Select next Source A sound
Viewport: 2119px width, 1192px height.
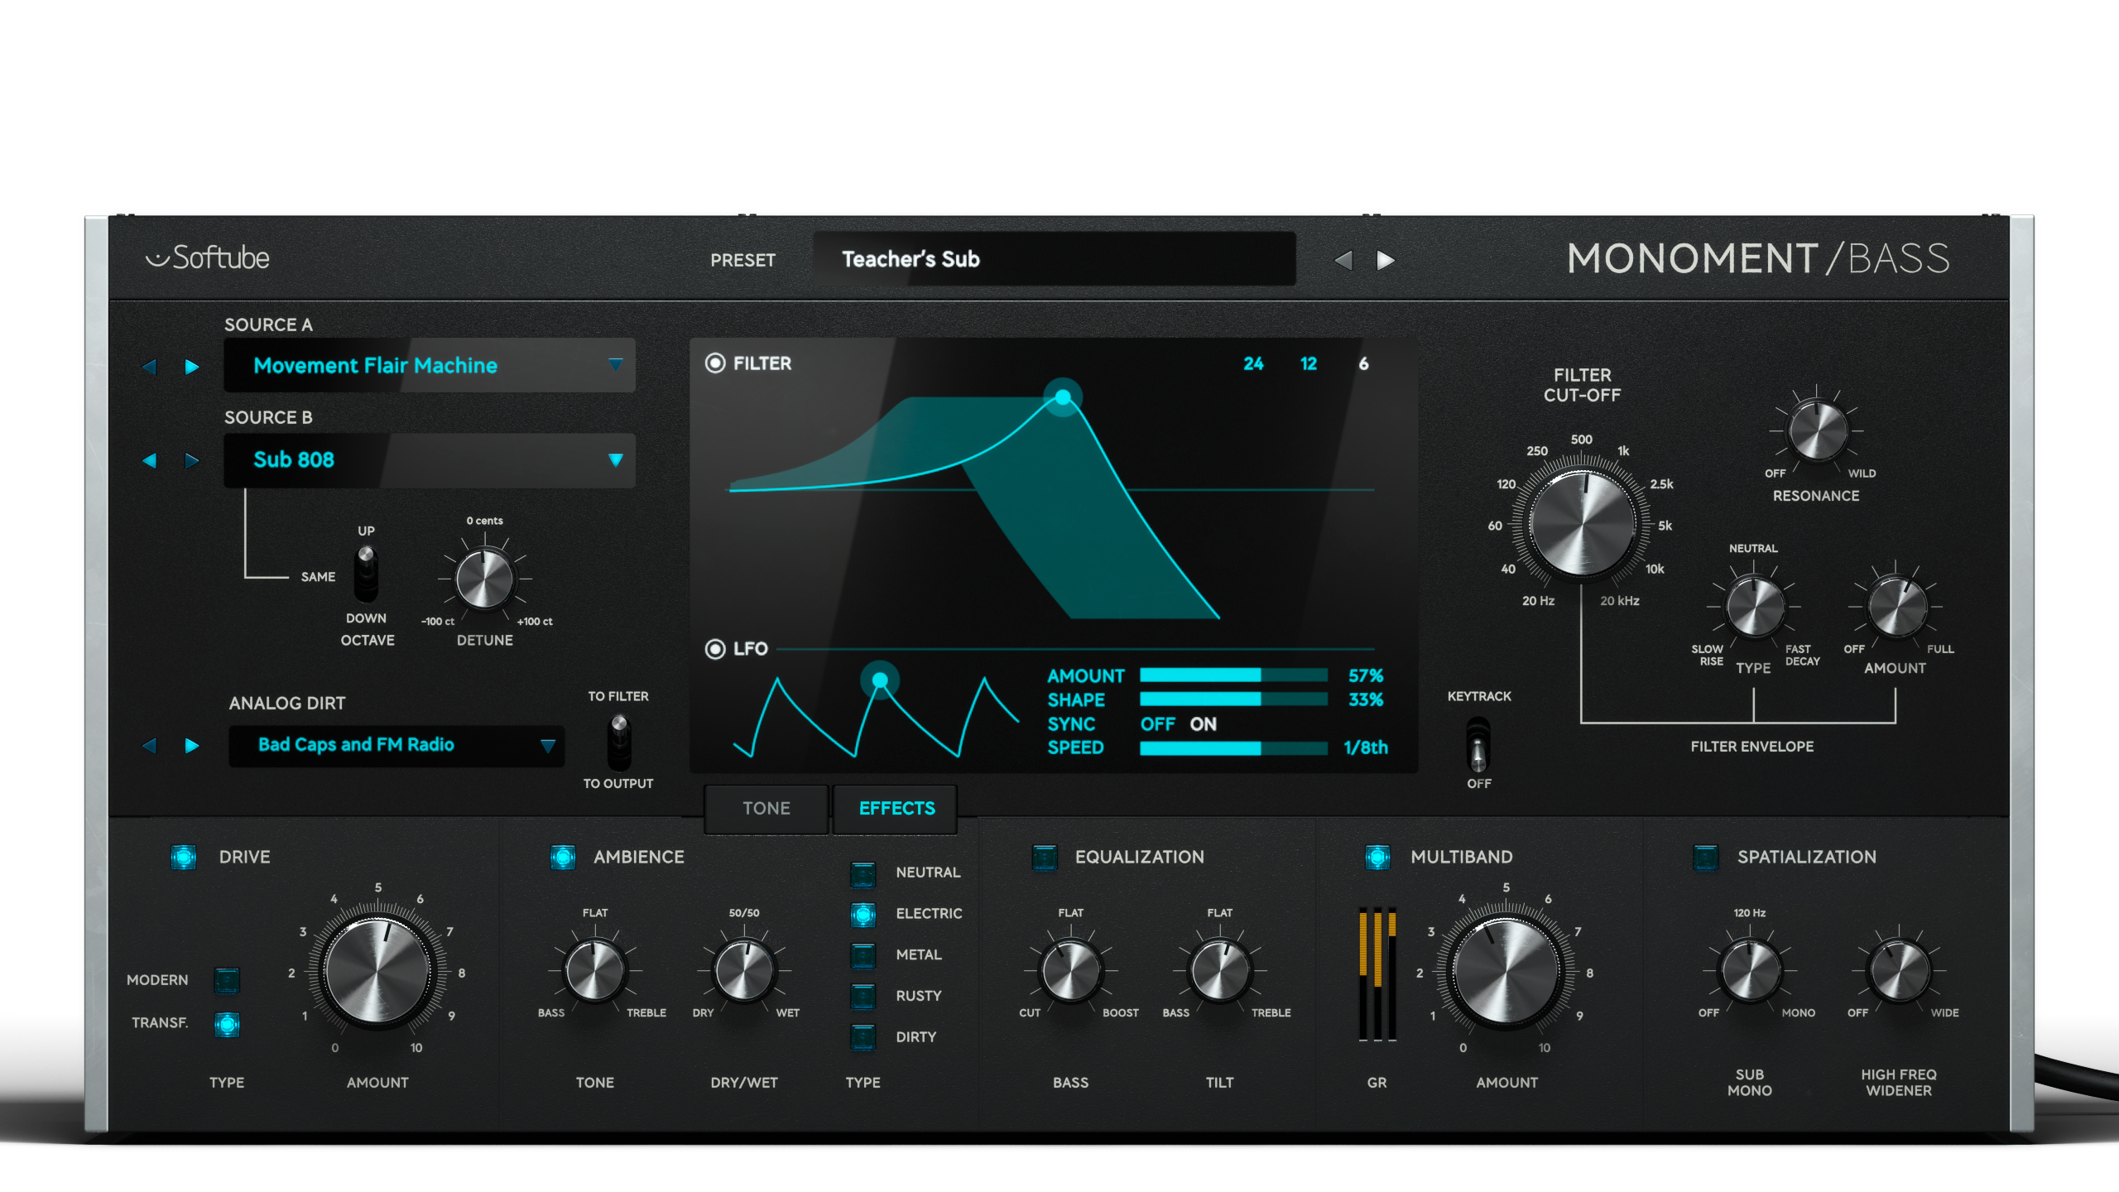(192, 366)
